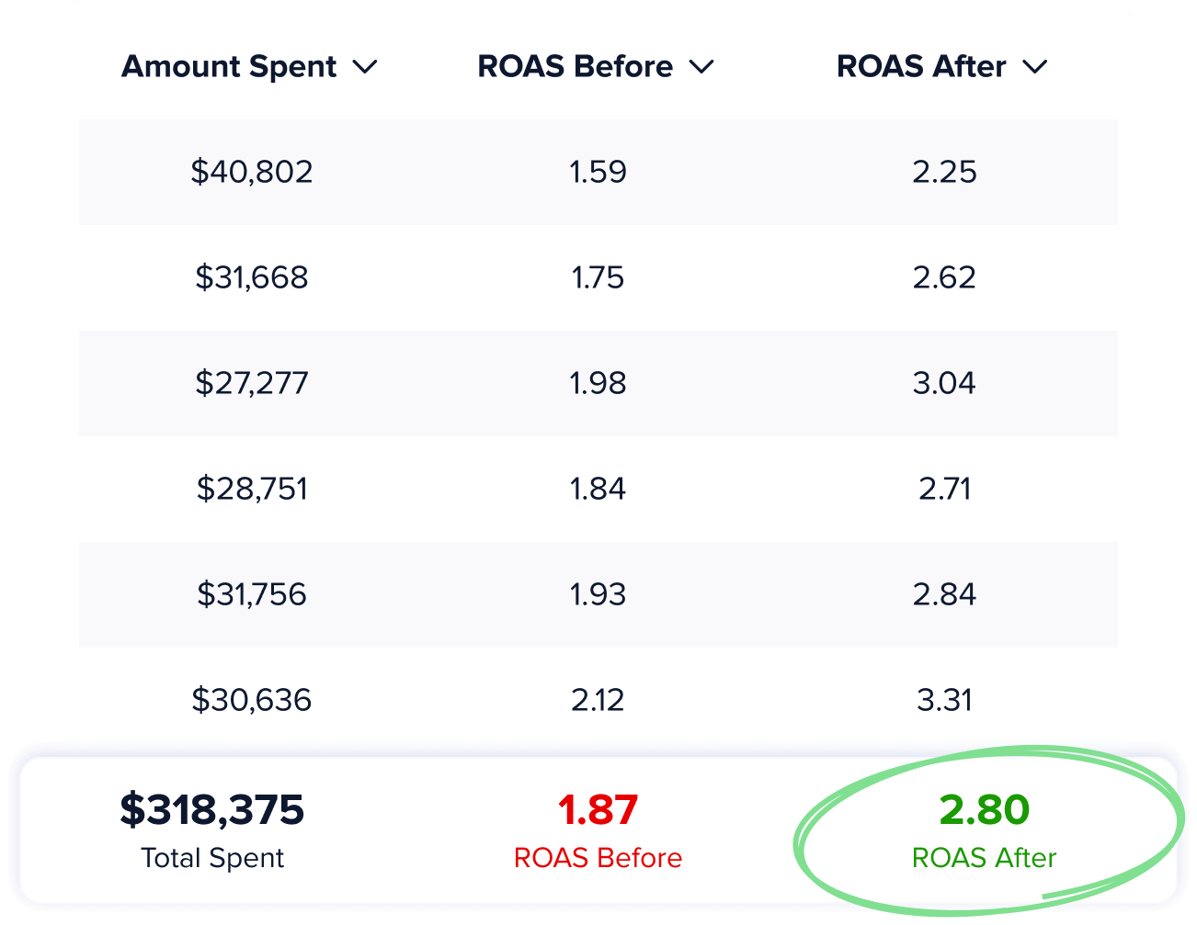This screenshot has width=1197, height=925.
Task: Click the circled green 2.80 ROAS After total
Action: click(x=984, y=810)
